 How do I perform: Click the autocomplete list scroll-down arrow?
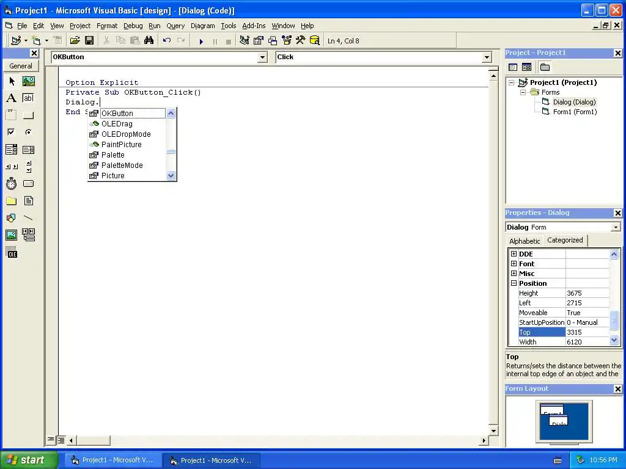click(171, 175)
